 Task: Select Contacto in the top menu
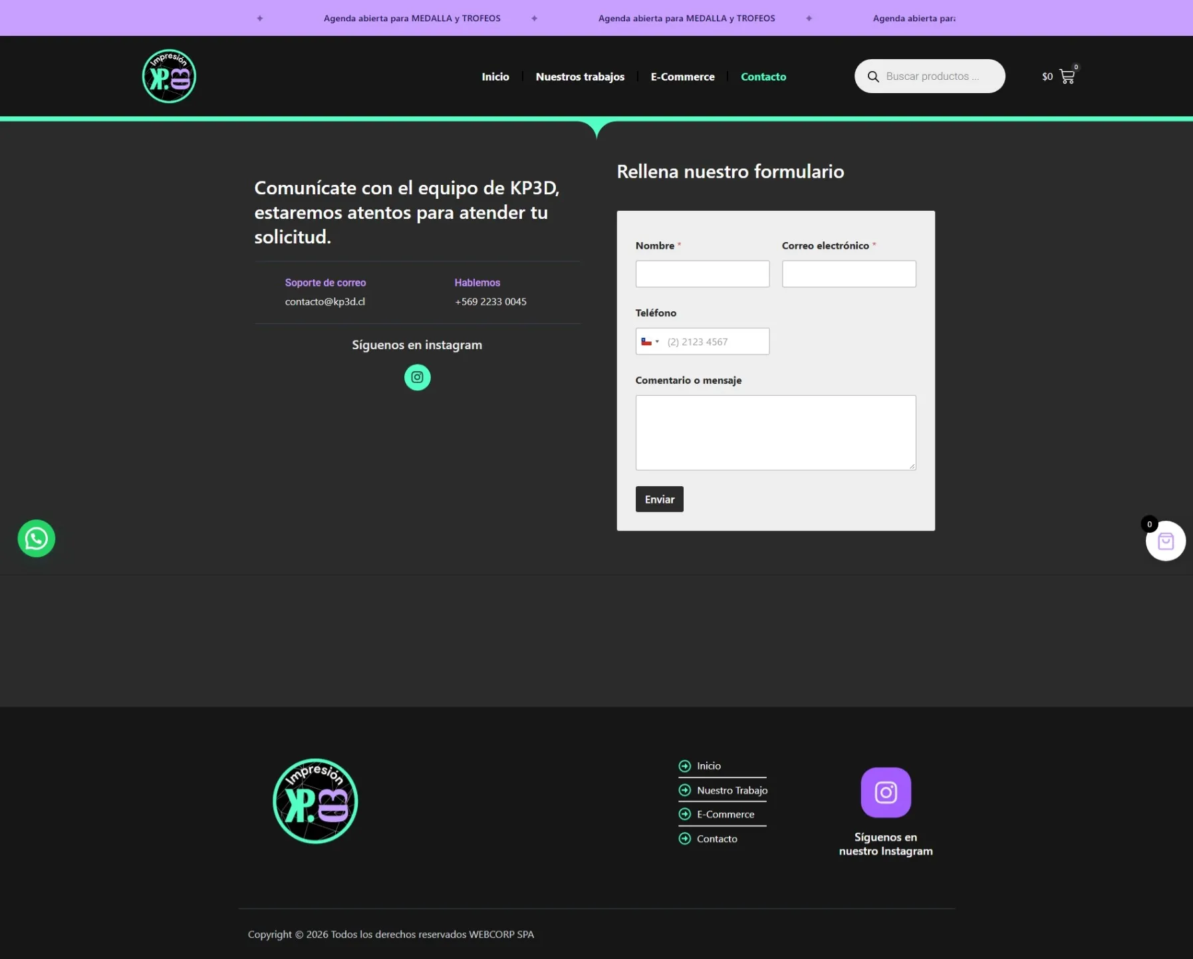(x=763, y=76)
